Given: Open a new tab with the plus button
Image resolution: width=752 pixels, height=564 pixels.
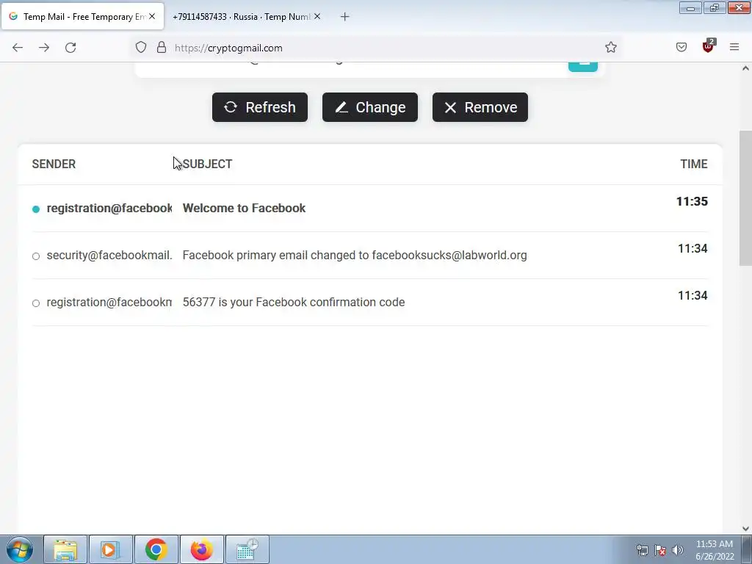Looking at the screenshot, I should (x=345, y=17).
